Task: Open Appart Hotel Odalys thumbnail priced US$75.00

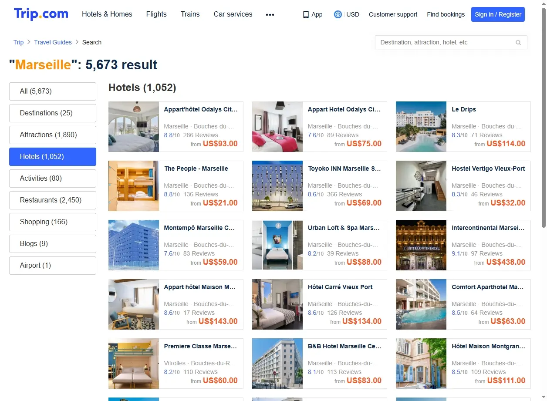Action: (x=277, y=127)
